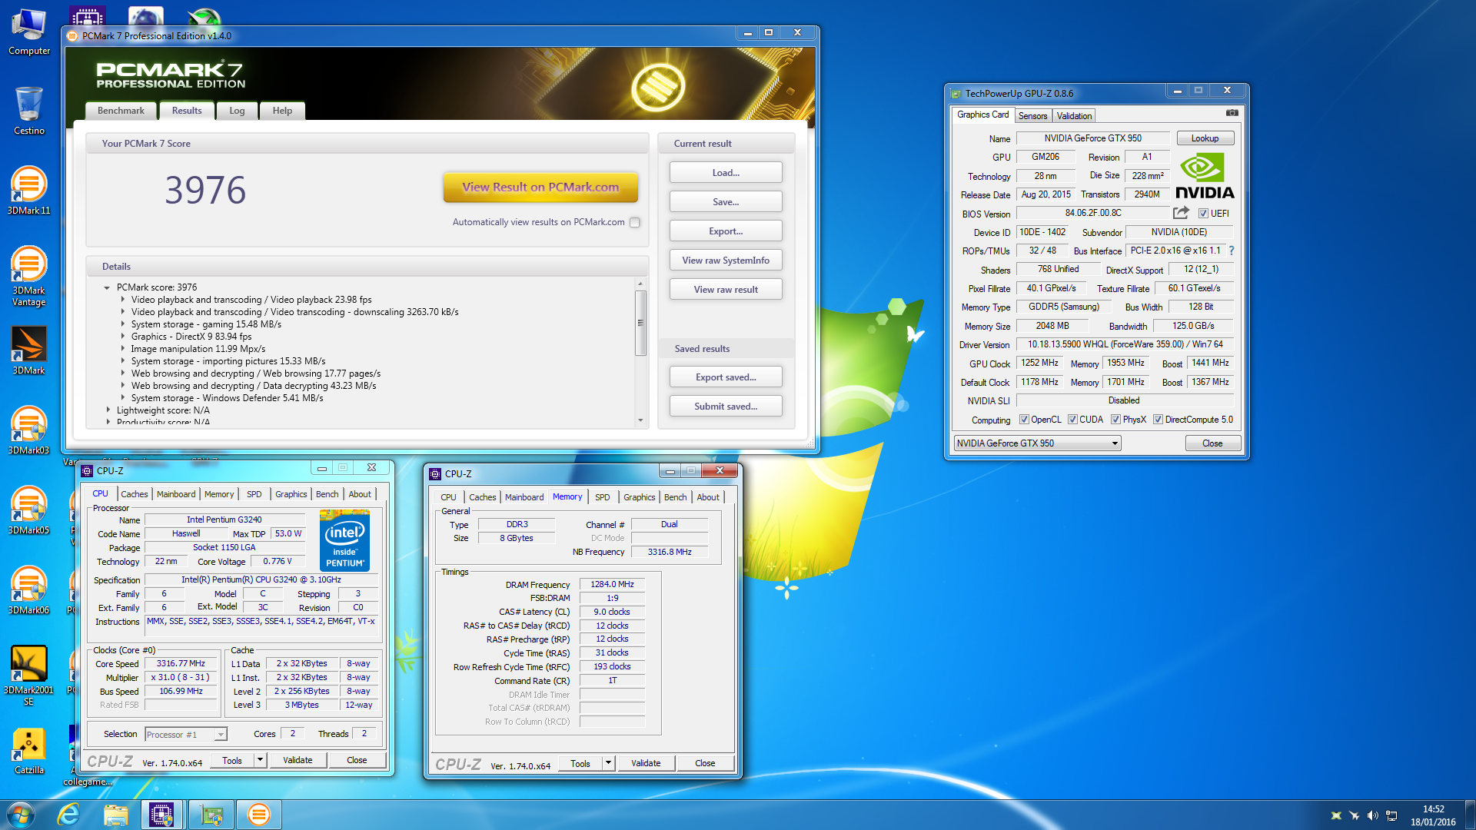Click the Lookup button in GPU-Z
This screenshot has height=830, width=1476.
point(1205,138)
